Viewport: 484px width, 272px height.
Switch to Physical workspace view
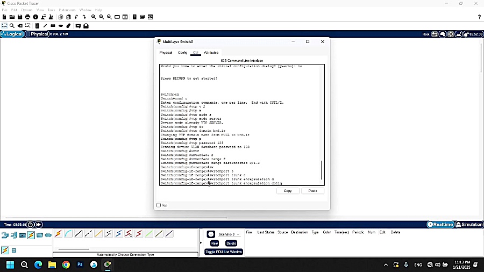pos(37,34)
